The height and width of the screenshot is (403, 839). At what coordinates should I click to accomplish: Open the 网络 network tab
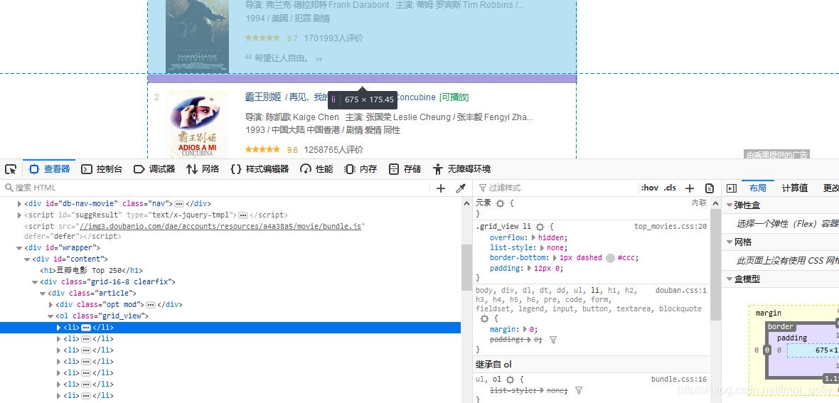(x=203, y=169)
